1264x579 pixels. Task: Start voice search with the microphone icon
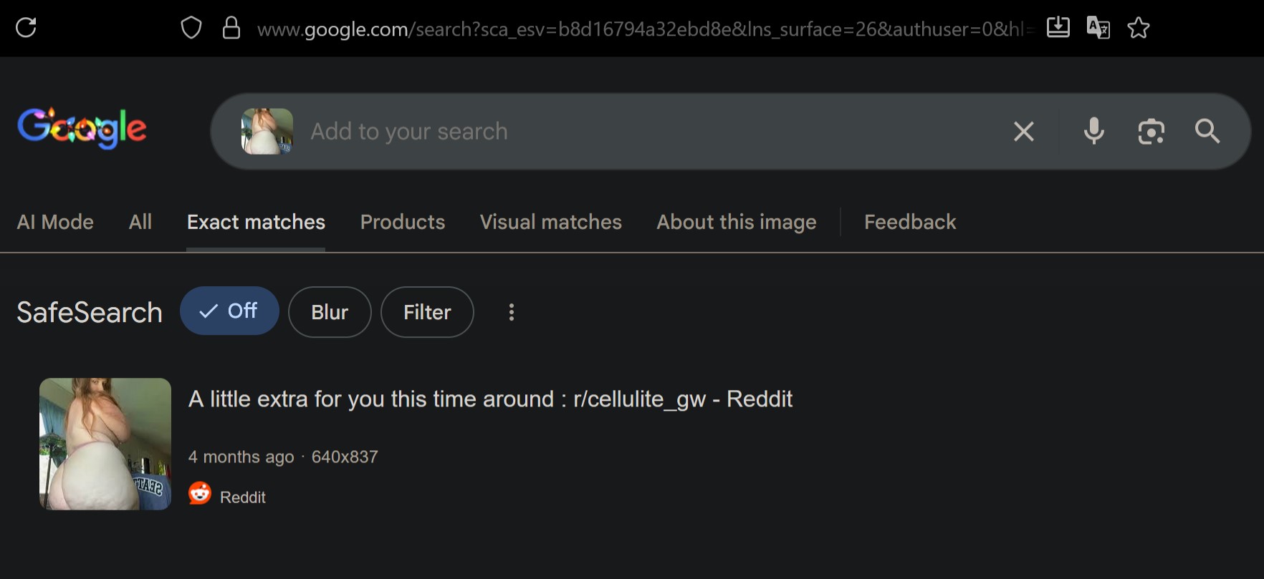tap(1093, 132)
